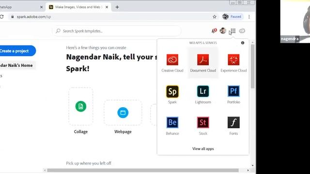Screen dimensions: 310x174
Task: Open a new browser tab
Action: tap(117, 7)
